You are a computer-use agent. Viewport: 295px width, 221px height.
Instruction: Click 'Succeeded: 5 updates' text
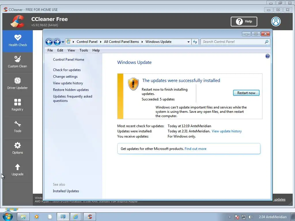click(x=158, y=99)
